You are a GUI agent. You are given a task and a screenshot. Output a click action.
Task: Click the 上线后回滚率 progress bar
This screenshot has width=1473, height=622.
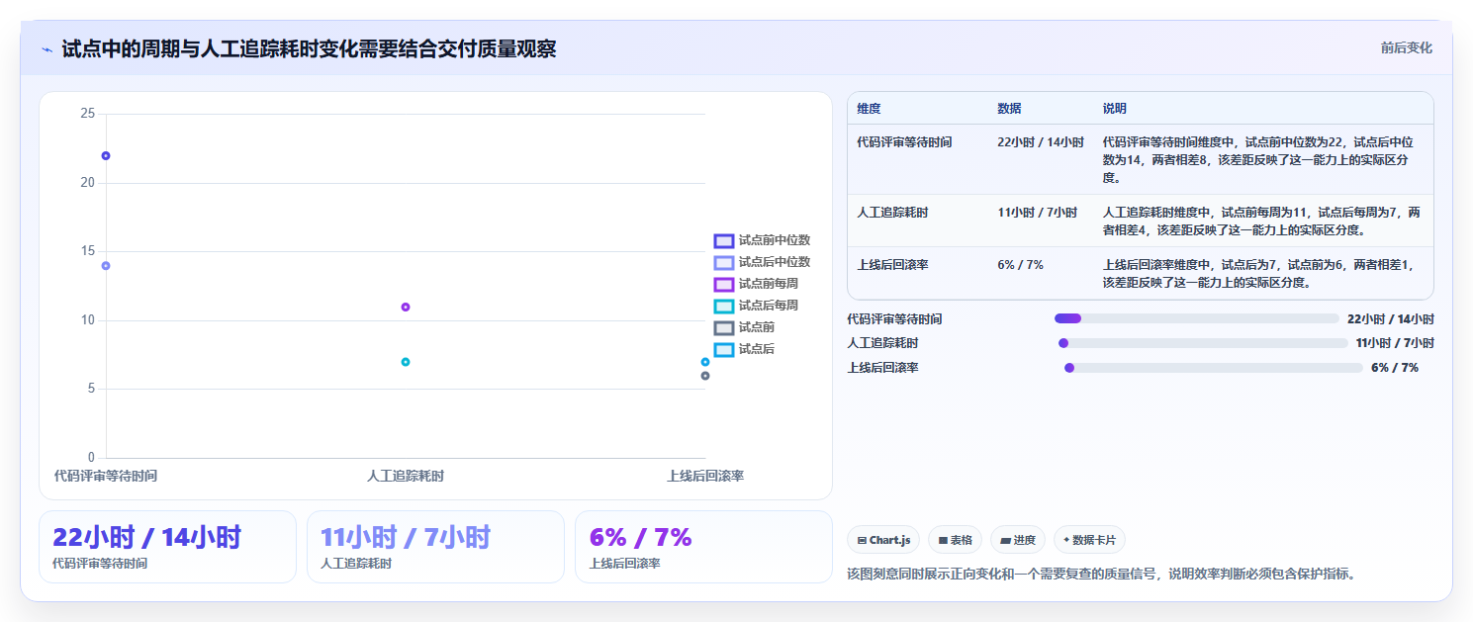tap(1214, 368)
